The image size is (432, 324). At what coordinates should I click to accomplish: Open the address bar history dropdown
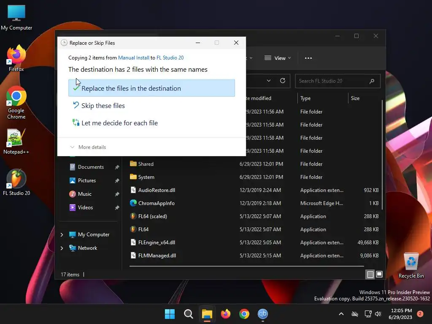click(269, 81)
